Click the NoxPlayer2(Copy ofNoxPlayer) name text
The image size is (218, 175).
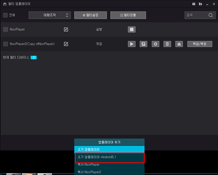pyautogui.click(x=32, y=44)
